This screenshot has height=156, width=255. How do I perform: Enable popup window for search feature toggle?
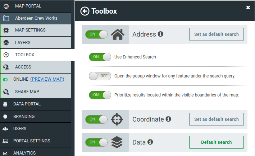point(100,76)
